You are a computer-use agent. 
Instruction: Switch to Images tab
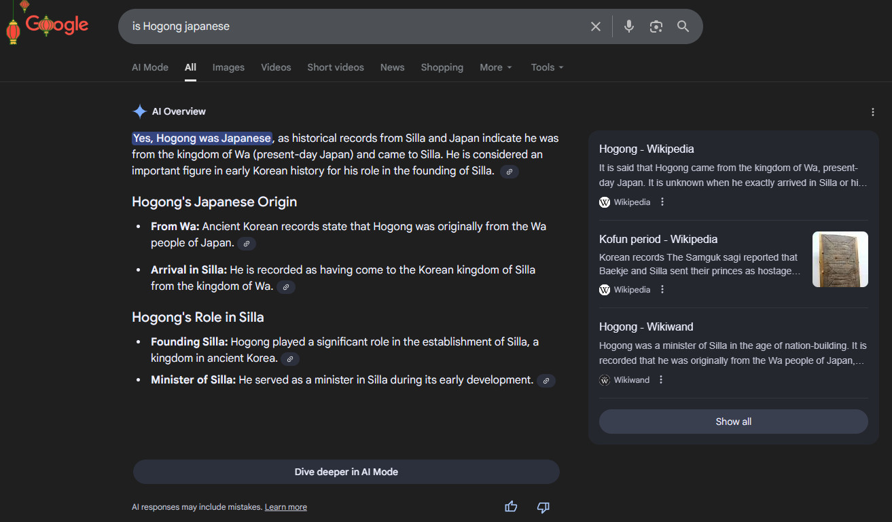[x=228, y=67]
